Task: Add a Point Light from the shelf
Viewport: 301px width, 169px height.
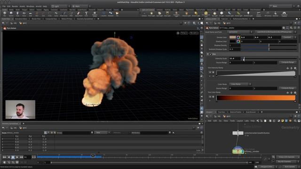Action: pos(151,14)
